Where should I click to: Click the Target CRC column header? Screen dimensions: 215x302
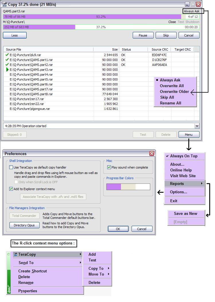(x=183, y=49)
